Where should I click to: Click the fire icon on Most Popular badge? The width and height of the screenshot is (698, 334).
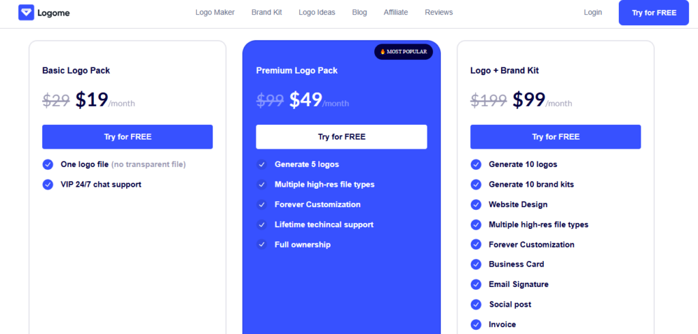(383, 52)
